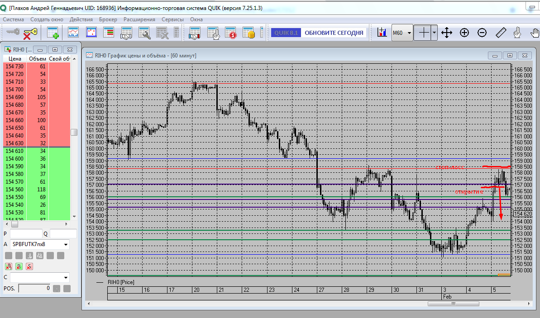
Task: Click the Объем column header
Action: 37,58
